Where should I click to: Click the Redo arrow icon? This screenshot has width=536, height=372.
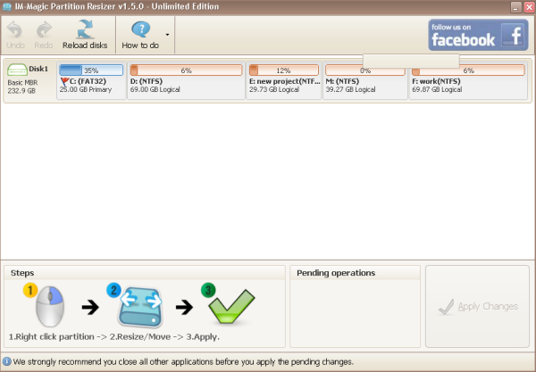(x=44, y=29)
